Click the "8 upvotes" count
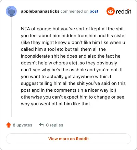This screenshot has height=150, width=137. click(x=23, y=125)
